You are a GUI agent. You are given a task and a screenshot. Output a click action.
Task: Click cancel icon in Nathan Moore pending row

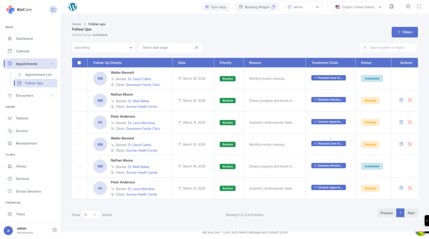pos(410,100)
